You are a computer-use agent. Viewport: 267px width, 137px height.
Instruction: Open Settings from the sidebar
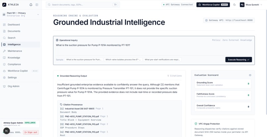coord(21,78)
